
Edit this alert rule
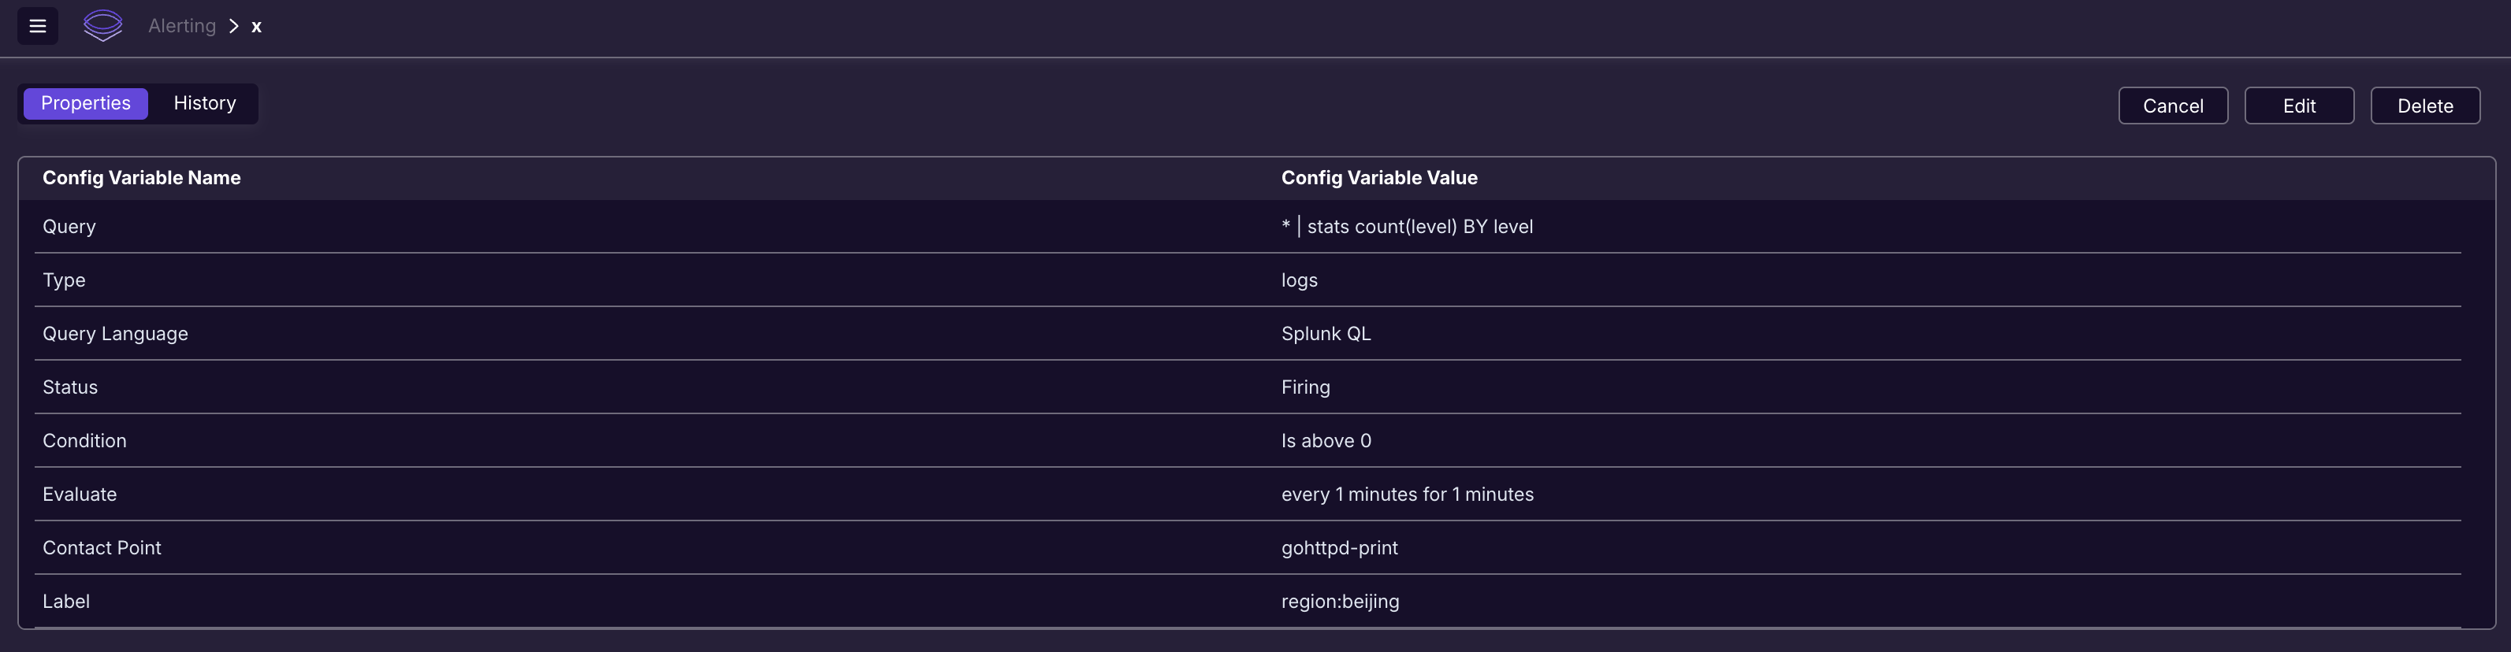coord(2298,106)
